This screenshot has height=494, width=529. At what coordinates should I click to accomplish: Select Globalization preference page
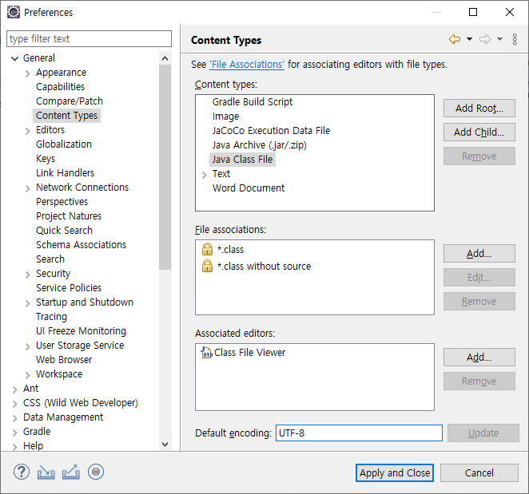[x=64, y=144]
